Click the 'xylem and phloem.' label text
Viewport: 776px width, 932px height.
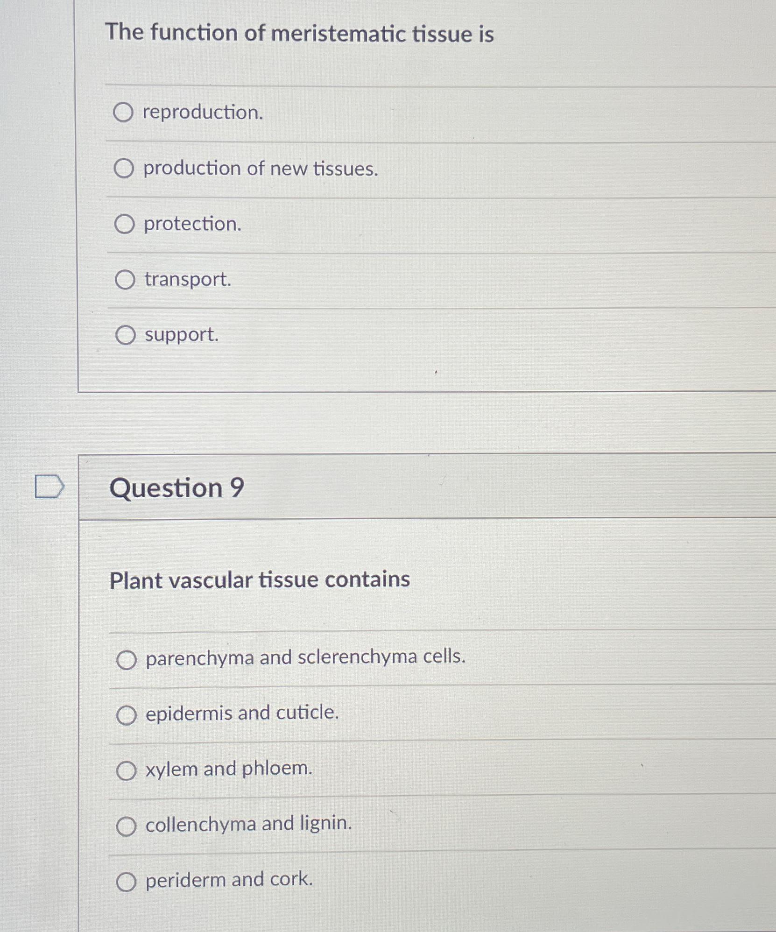click(229, 769)
